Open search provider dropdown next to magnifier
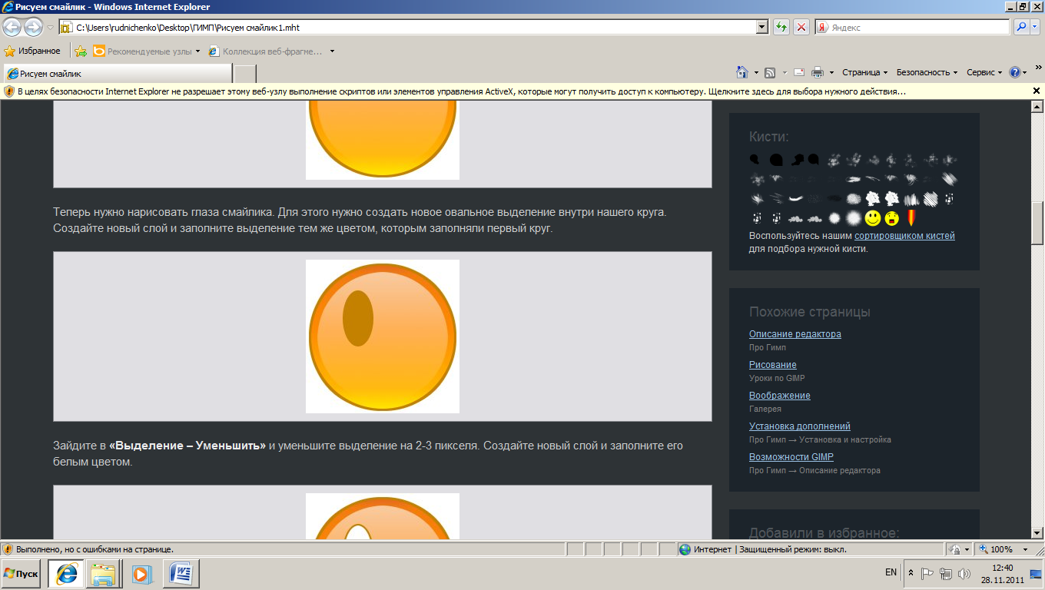The width and height of the screenshot is (1045, 590). pos(1035,27)
